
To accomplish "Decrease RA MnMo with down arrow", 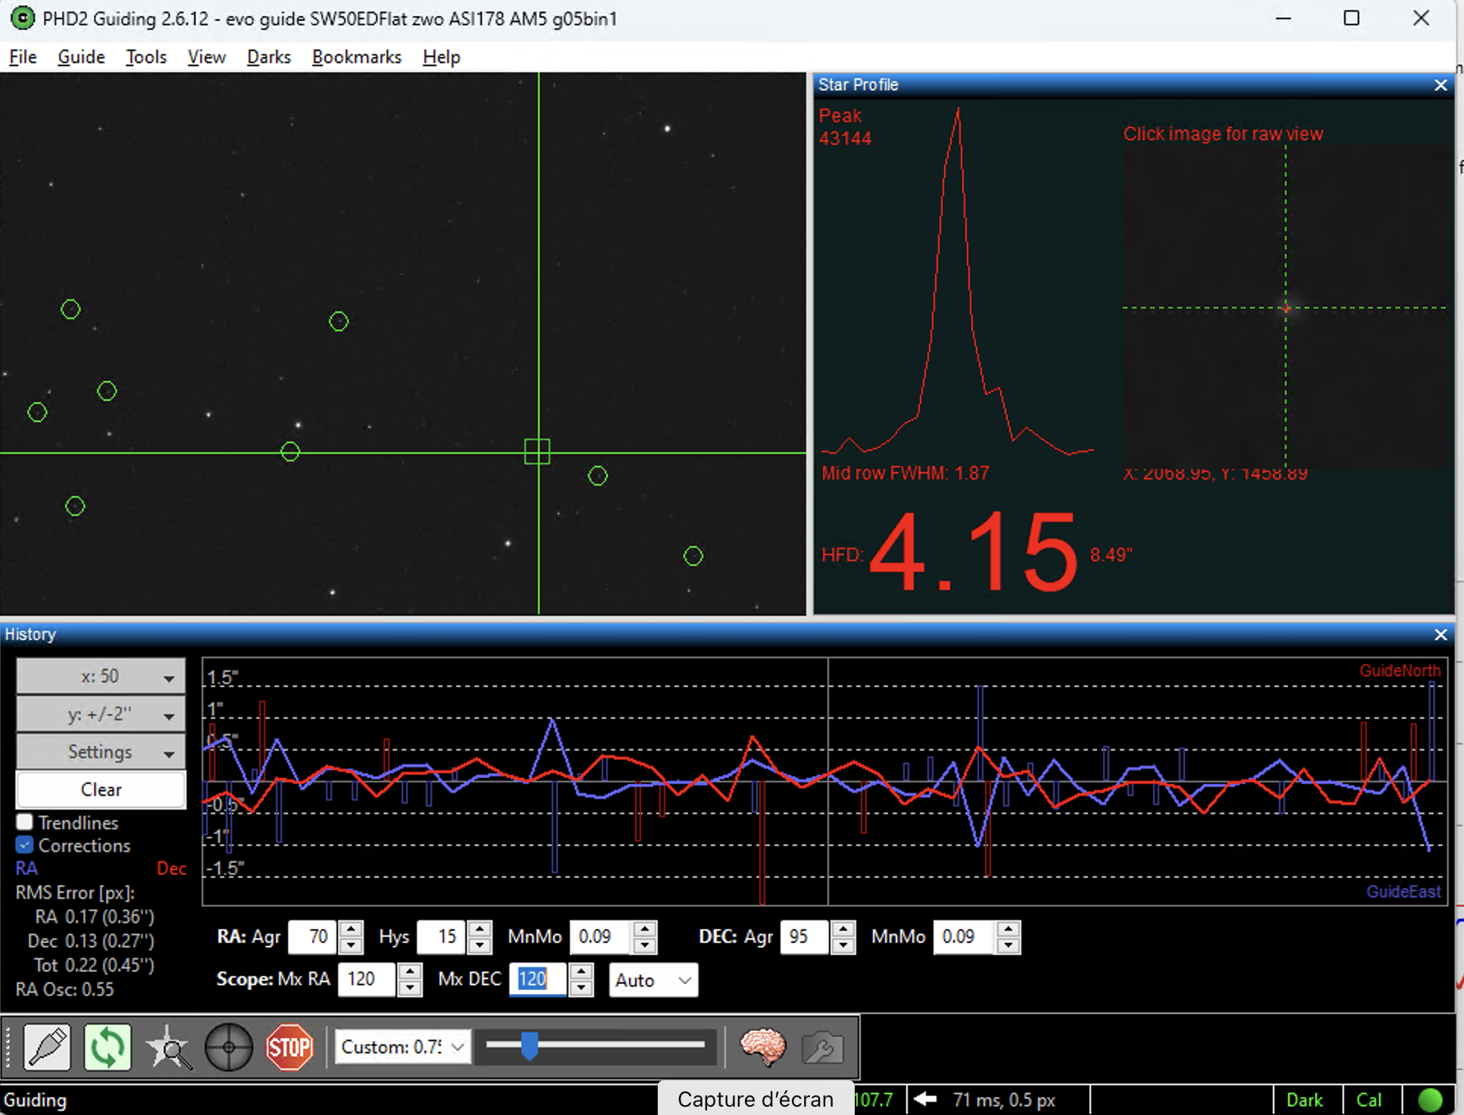I will tap(644, 945).
